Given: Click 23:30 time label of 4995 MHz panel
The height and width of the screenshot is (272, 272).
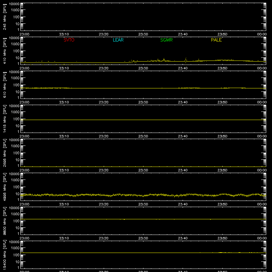Looking at the screenshot, I should click(143, 204).
